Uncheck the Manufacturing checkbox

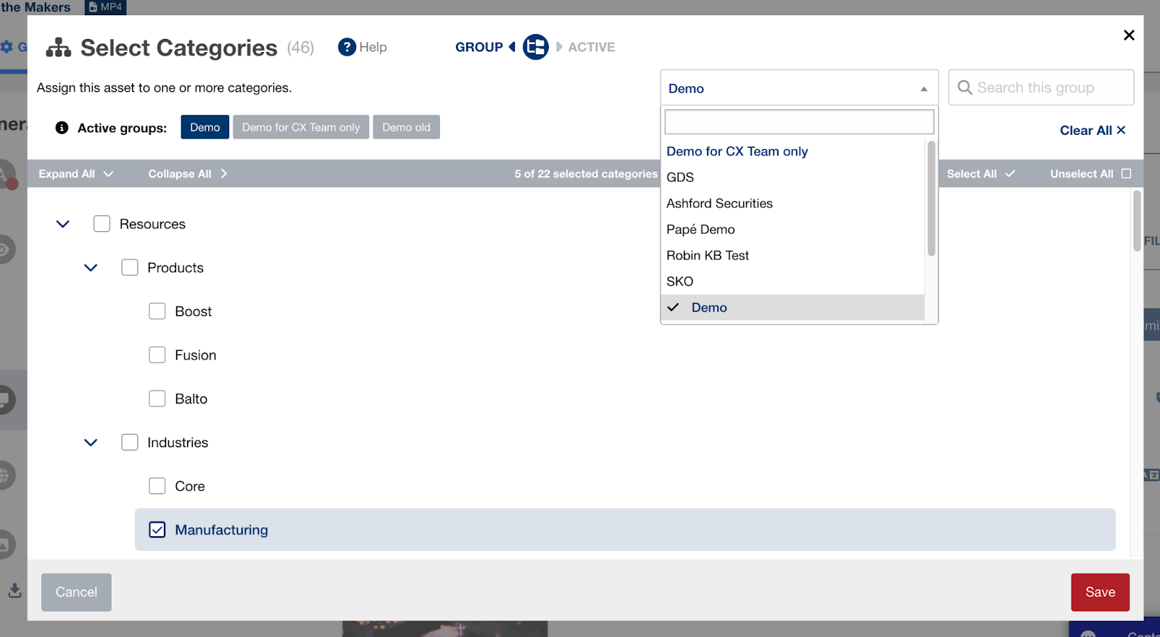(x=157, y=530)
